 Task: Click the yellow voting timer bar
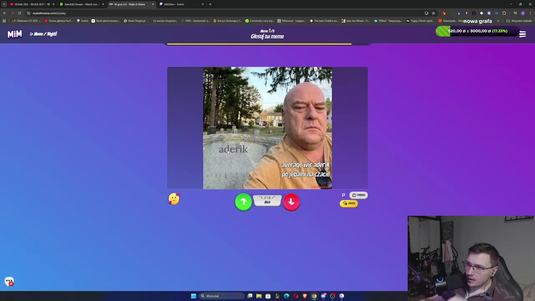(259, 43)
